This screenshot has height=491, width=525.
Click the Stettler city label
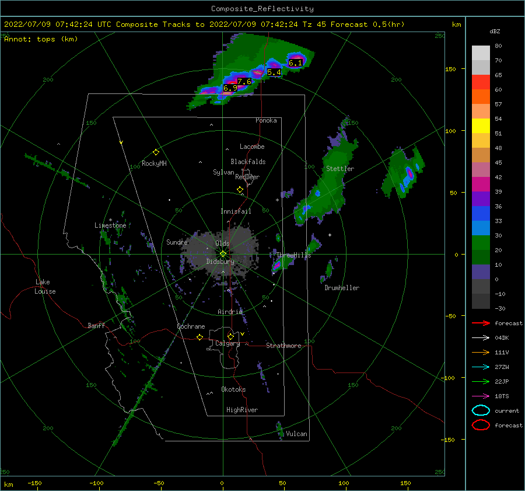[340, 169]
